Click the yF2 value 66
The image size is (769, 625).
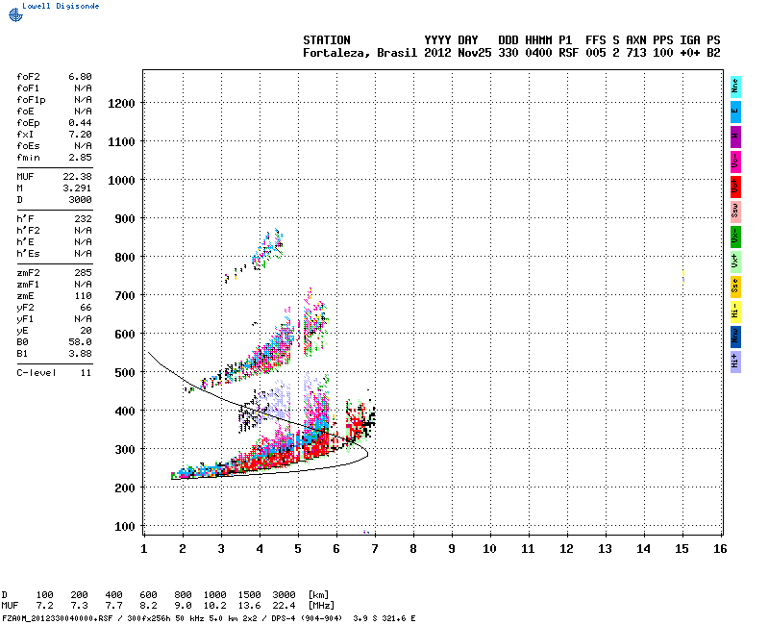coord(86,308)
